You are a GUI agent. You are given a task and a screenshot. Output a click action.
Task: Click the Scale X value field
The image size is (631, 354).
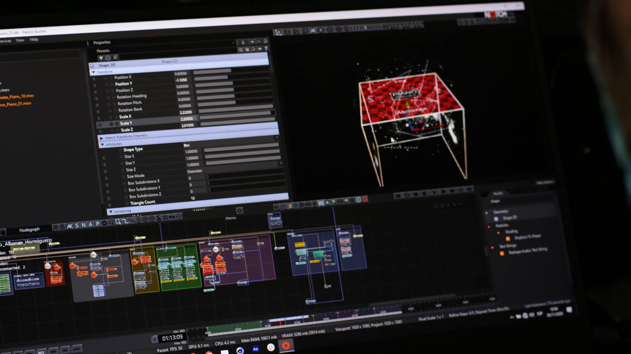pyautogui.click(x=186, y=112)
